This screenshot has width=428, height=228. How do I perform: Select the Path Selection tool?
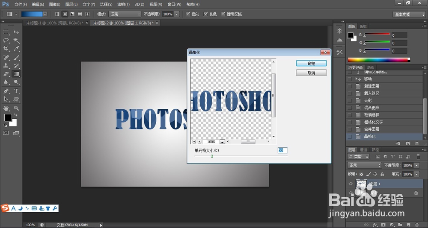tap(6, 99)
